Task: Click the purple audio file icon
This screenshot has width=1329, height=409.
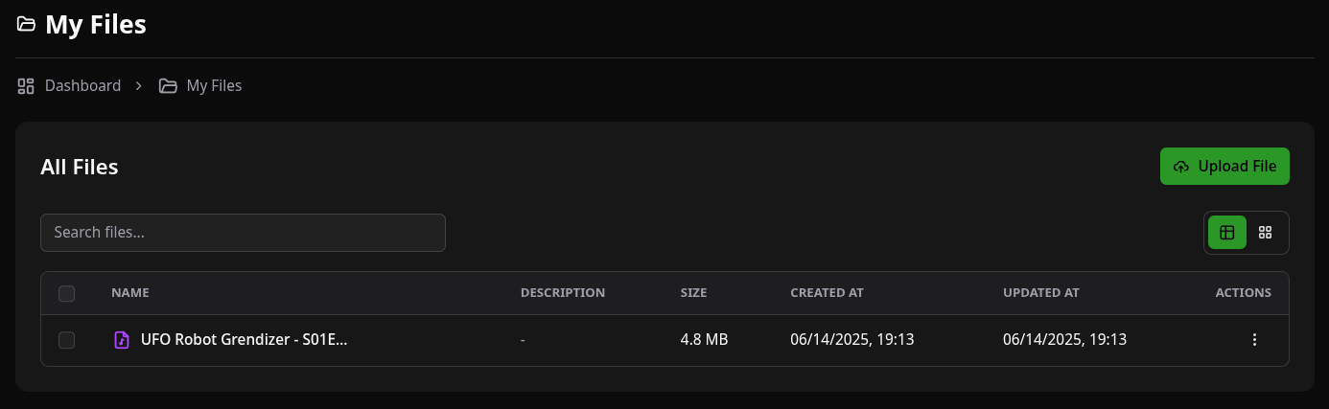Action: coord(122,340)
